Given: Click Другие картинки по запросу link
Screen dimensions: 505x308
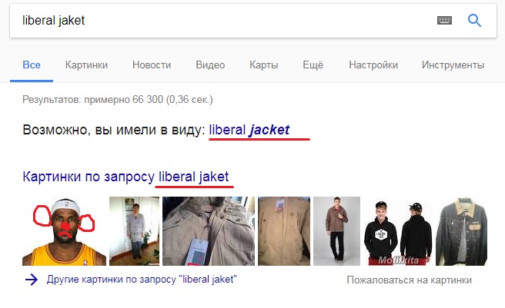Looking at the screenshot, I should pyautogui.click(x=142, y=280).
